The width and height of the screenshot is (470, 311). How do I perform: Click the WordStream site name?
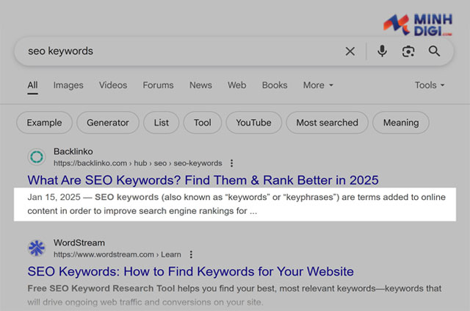[79, 243]
